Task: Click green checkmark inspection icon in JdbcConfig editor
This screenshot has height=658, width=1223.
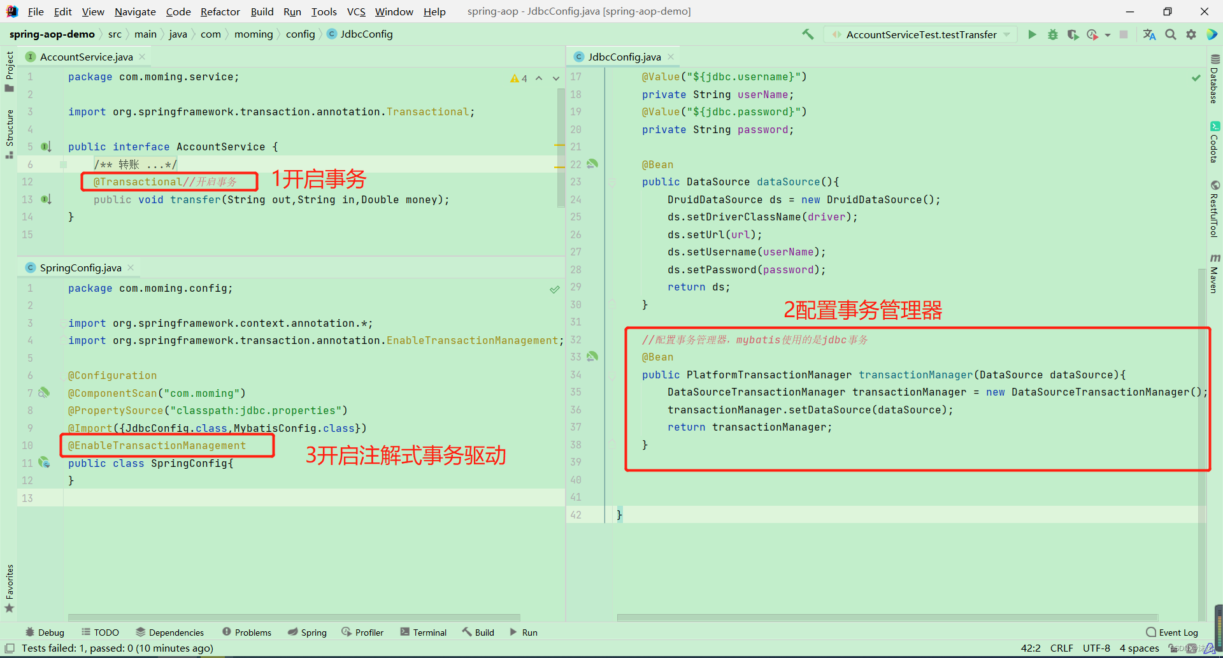Action: click(x=1196, y=78)
